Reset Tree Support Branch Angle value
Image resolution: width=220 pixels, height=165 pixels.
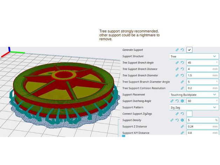click(x=182, y=63)
